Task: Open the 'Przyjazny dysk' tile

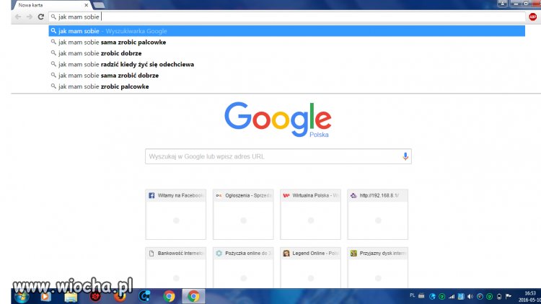Action: [378, 267]
